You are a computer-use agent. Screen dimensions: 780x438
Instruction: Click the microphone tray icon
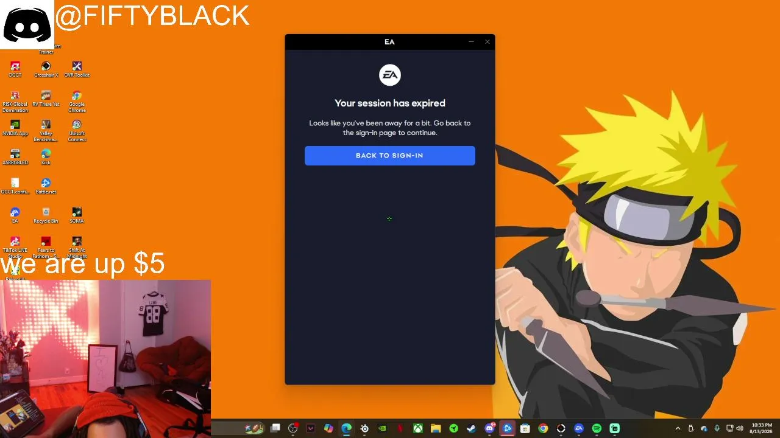[x=717, y=428]
